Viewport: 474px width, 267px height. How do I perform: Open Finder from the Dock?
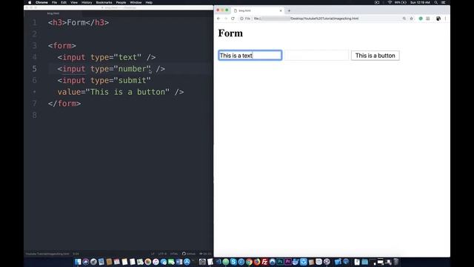pos(78,262)
